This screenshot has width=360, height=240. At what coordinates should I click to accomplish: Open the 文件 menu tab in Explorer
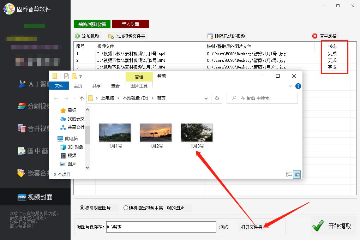point(59,86)
